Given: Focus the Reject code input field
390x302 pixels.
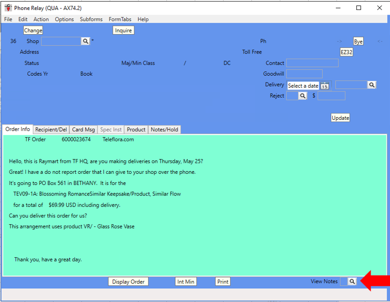Looking at the screenshot, I should [292, 96].
